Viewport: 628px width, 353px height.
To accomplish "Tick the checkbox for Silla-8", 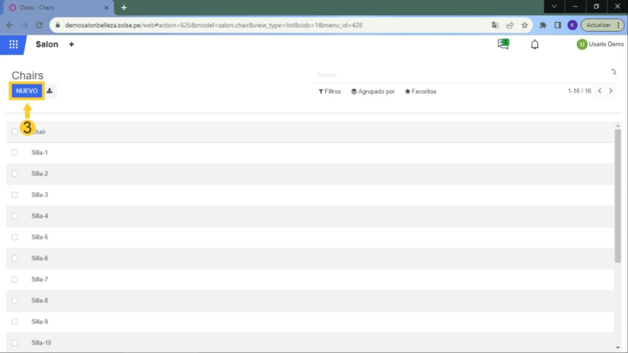I will (15, 301).
